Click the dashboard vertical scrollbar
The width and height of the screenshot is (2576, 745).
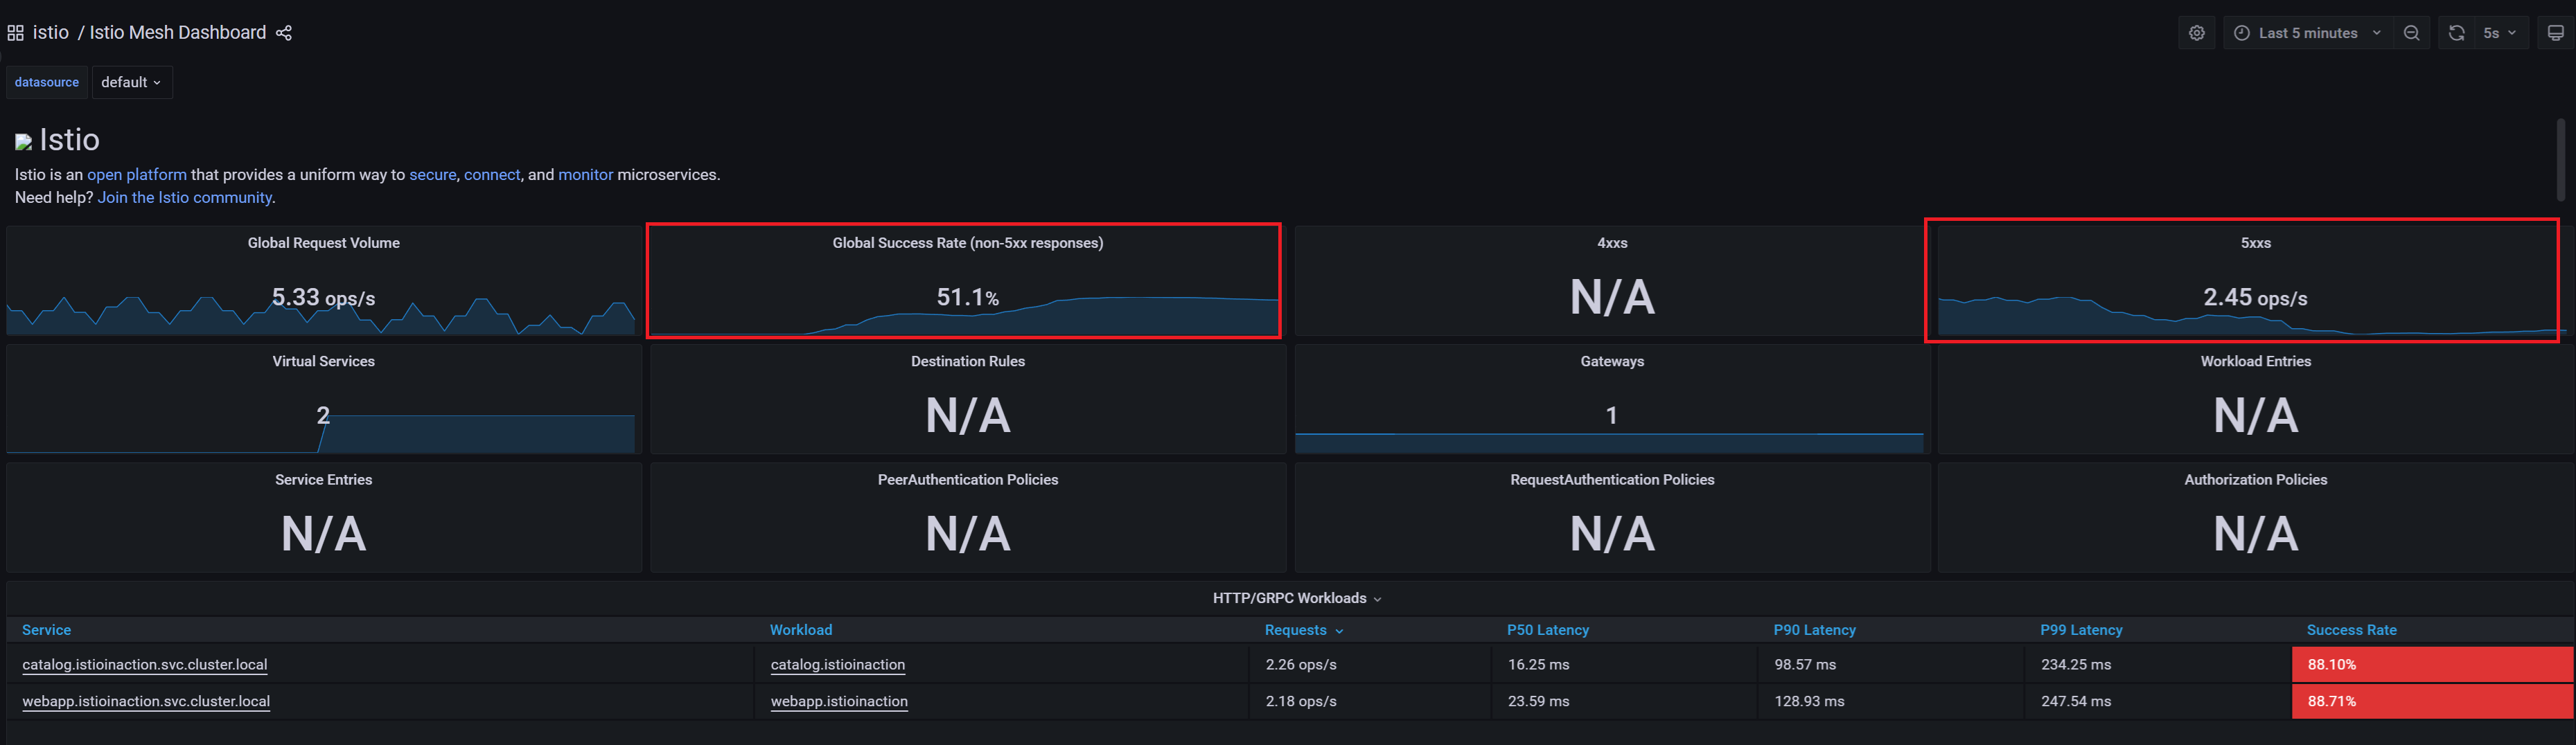(2561, 160)
